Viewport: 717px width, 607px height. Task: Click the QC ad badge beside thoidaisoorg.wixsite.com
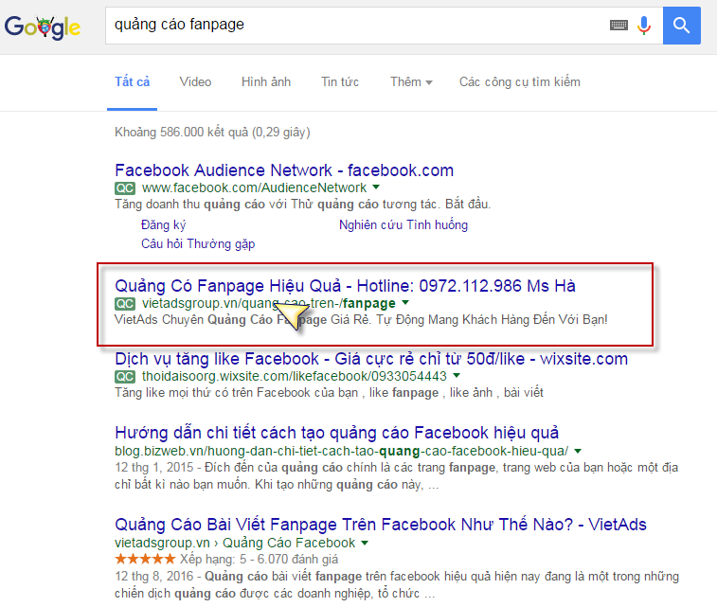click(x=125, y=377)
